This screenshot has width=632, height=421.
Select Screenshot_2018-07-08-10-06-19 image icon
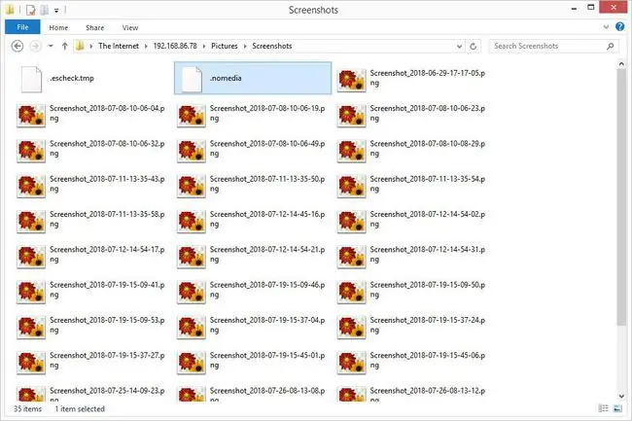click(x=192, y=116)
